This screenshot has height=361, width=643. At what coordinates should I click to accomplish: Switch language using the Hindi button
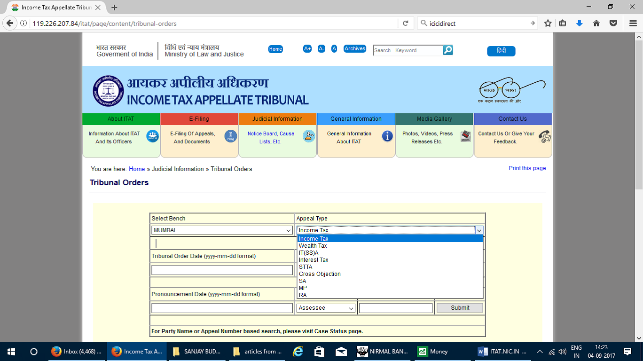[501, 51]
